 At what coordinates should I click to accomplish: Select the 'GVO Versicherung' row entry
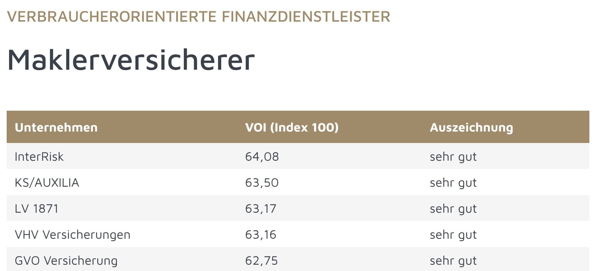click(x=66, y=261)
